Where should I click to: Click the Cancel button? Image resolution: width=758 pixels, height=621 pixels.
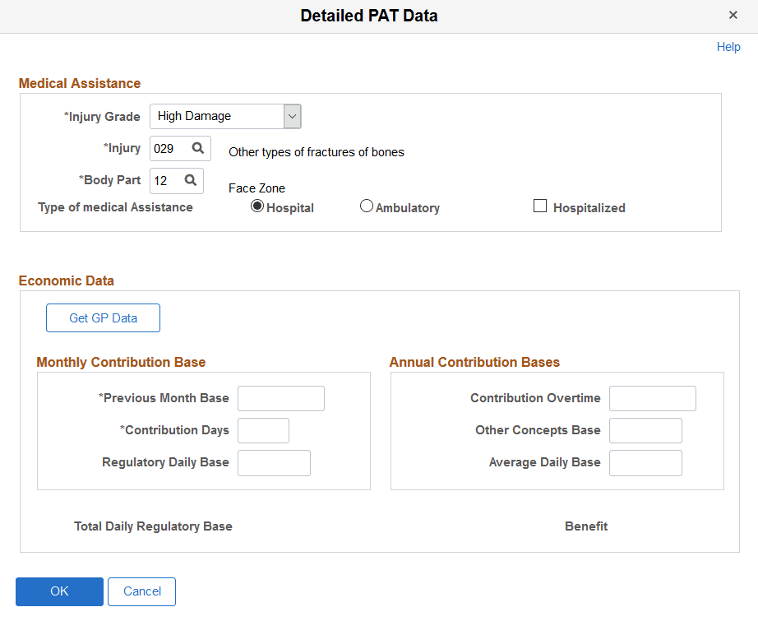point(141,591)
